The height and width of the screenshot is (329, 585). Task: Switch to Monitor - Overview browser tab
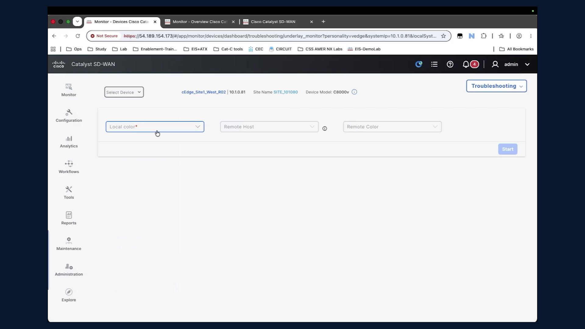200,22
